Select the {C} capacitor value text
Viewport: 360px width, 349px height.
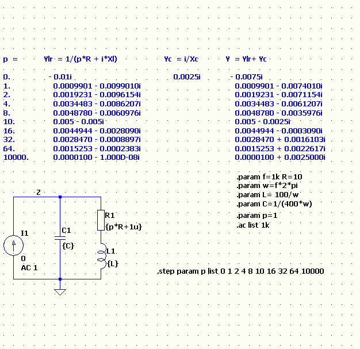coord(68,246)
